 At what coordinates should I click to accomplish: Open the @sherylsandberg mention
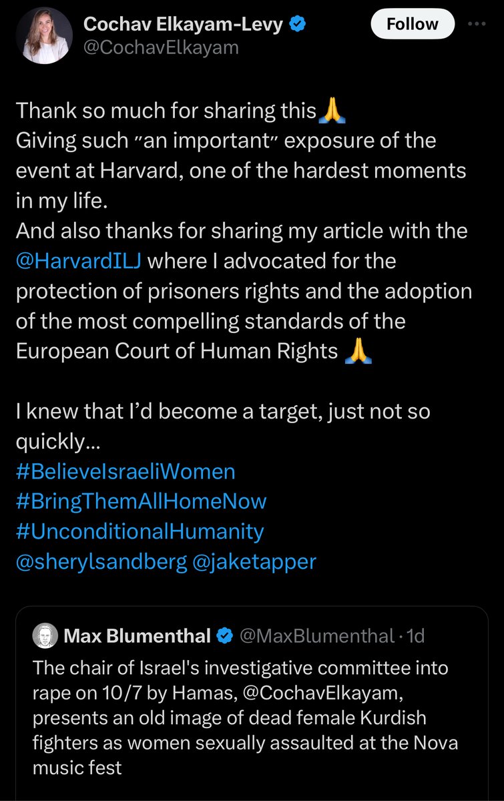[100, 562]
